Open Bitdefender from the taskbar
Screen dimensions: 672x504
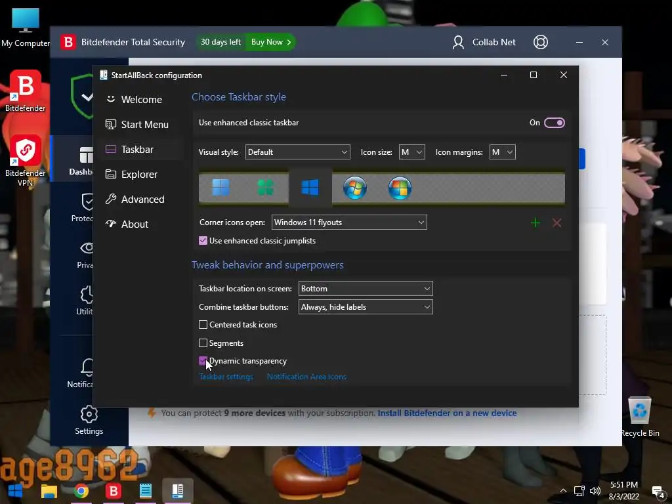pyautogui.click(x=114, y=491)
